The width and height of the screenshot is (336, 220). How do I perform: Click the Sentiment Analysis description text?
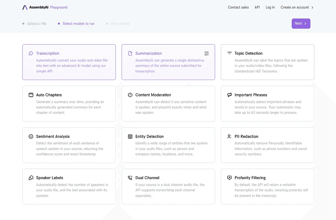(69, 149)
